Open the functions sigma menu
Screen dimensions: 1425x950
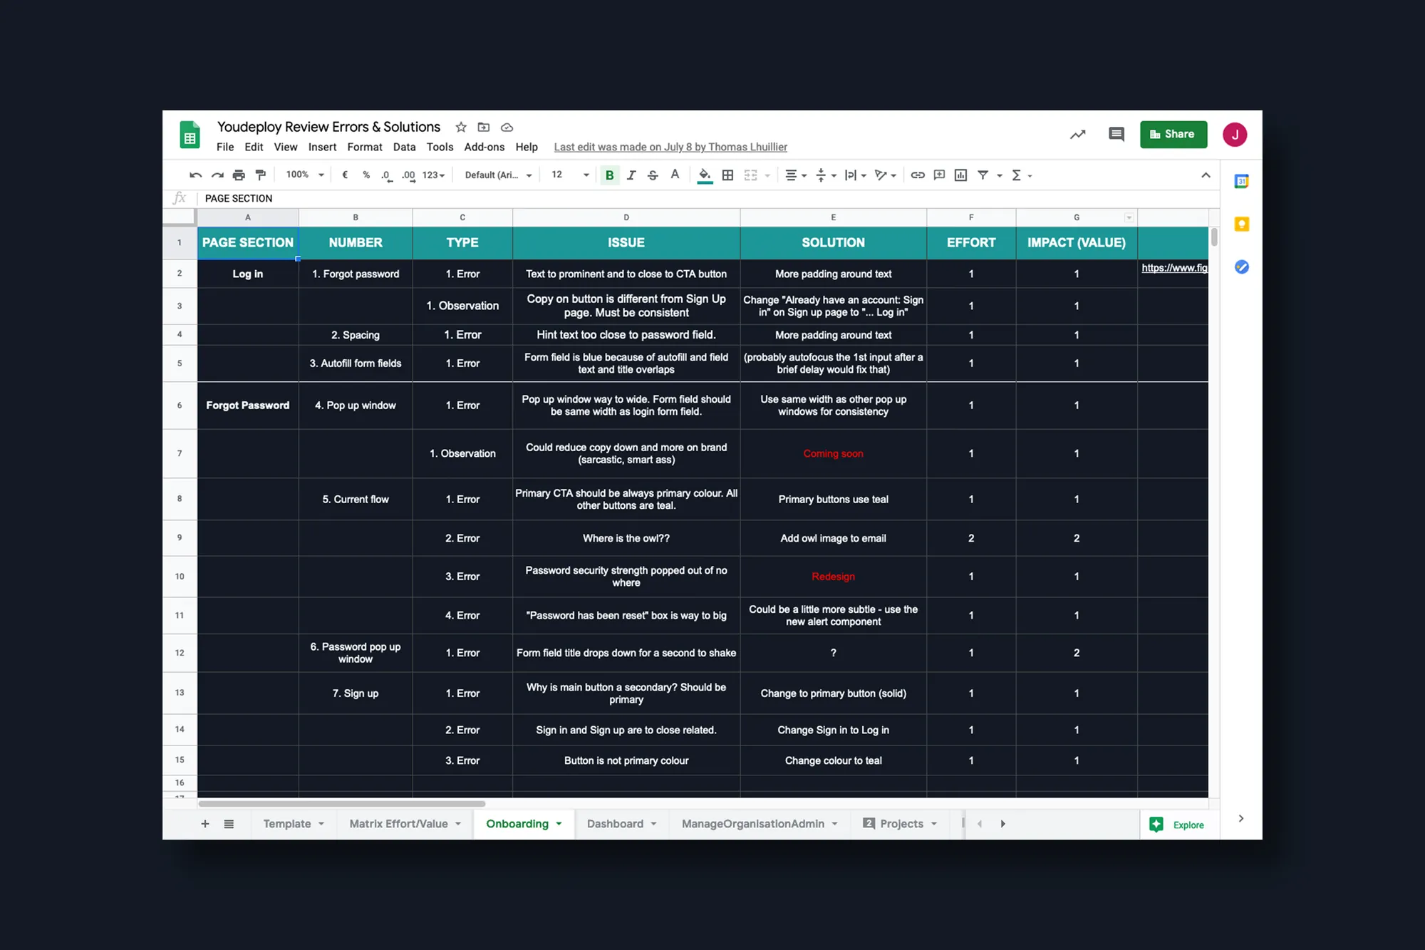click(1021, 175)
